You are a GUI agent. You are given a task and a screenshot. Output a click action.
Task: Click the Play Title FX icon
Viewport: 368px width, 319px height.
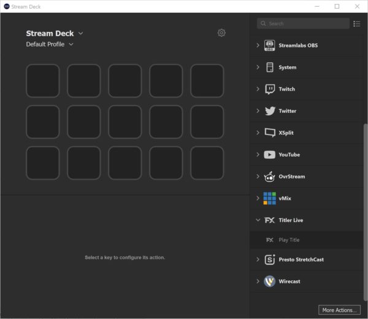point(270,240)
